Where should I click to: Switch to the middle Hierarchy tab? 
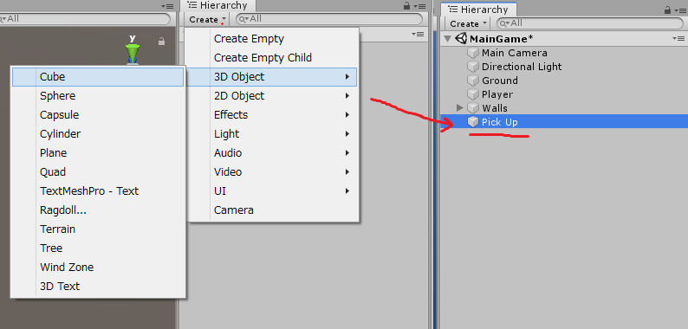point(217,6)
